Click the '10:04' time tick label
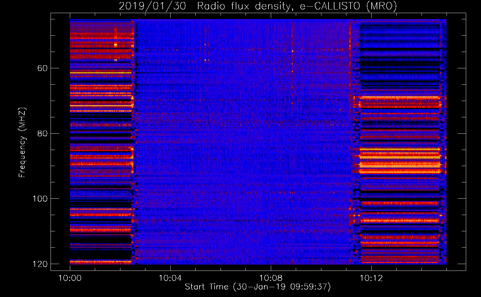Viewport: 481px width, 297px height. (170, 278)
